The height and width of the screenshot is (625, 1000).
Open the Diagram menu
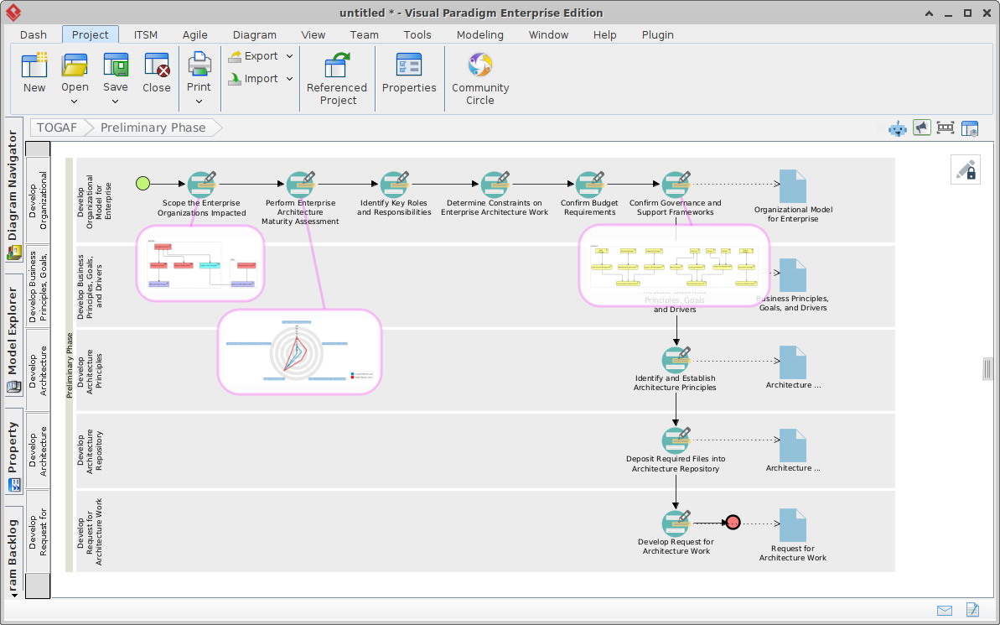point(254,34)
